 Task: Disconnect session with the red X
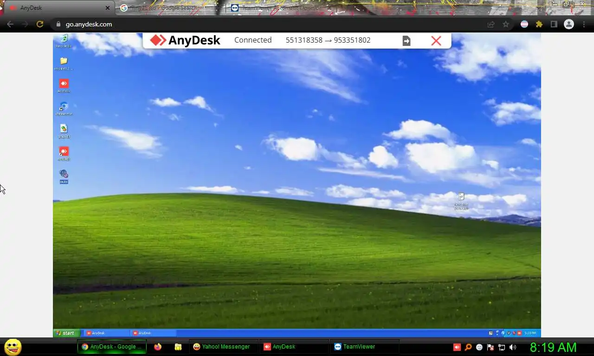click(436, 41)
